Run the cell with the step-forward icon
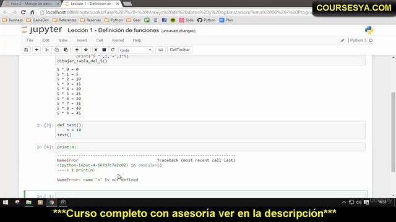Image resolution: width=396 pixels, height=222 pixels. [x=96, y=50]
